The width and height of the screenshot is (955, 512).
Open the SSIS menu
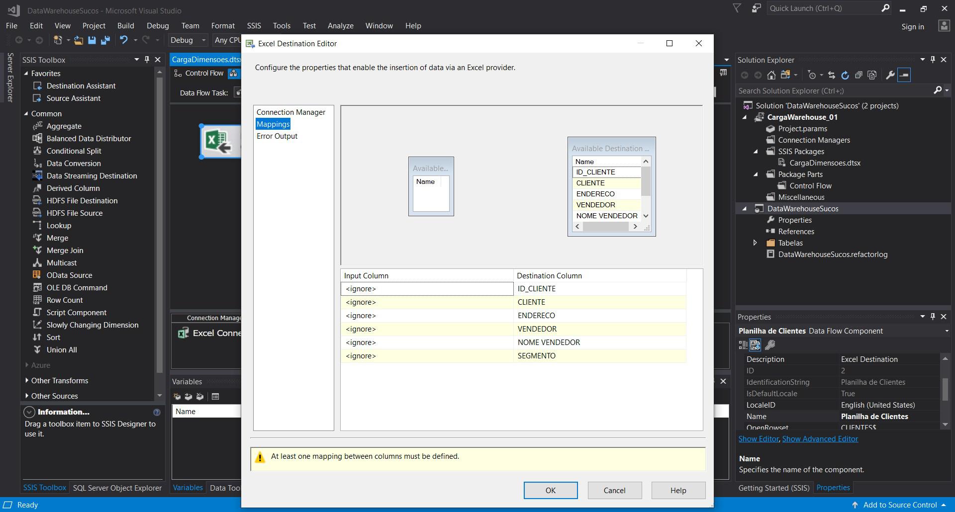coord(254,26)
